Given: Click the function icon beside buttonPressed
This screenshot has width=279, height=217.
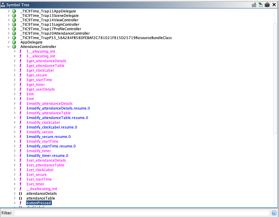Looking at the screenshot, I should (20, 203).
